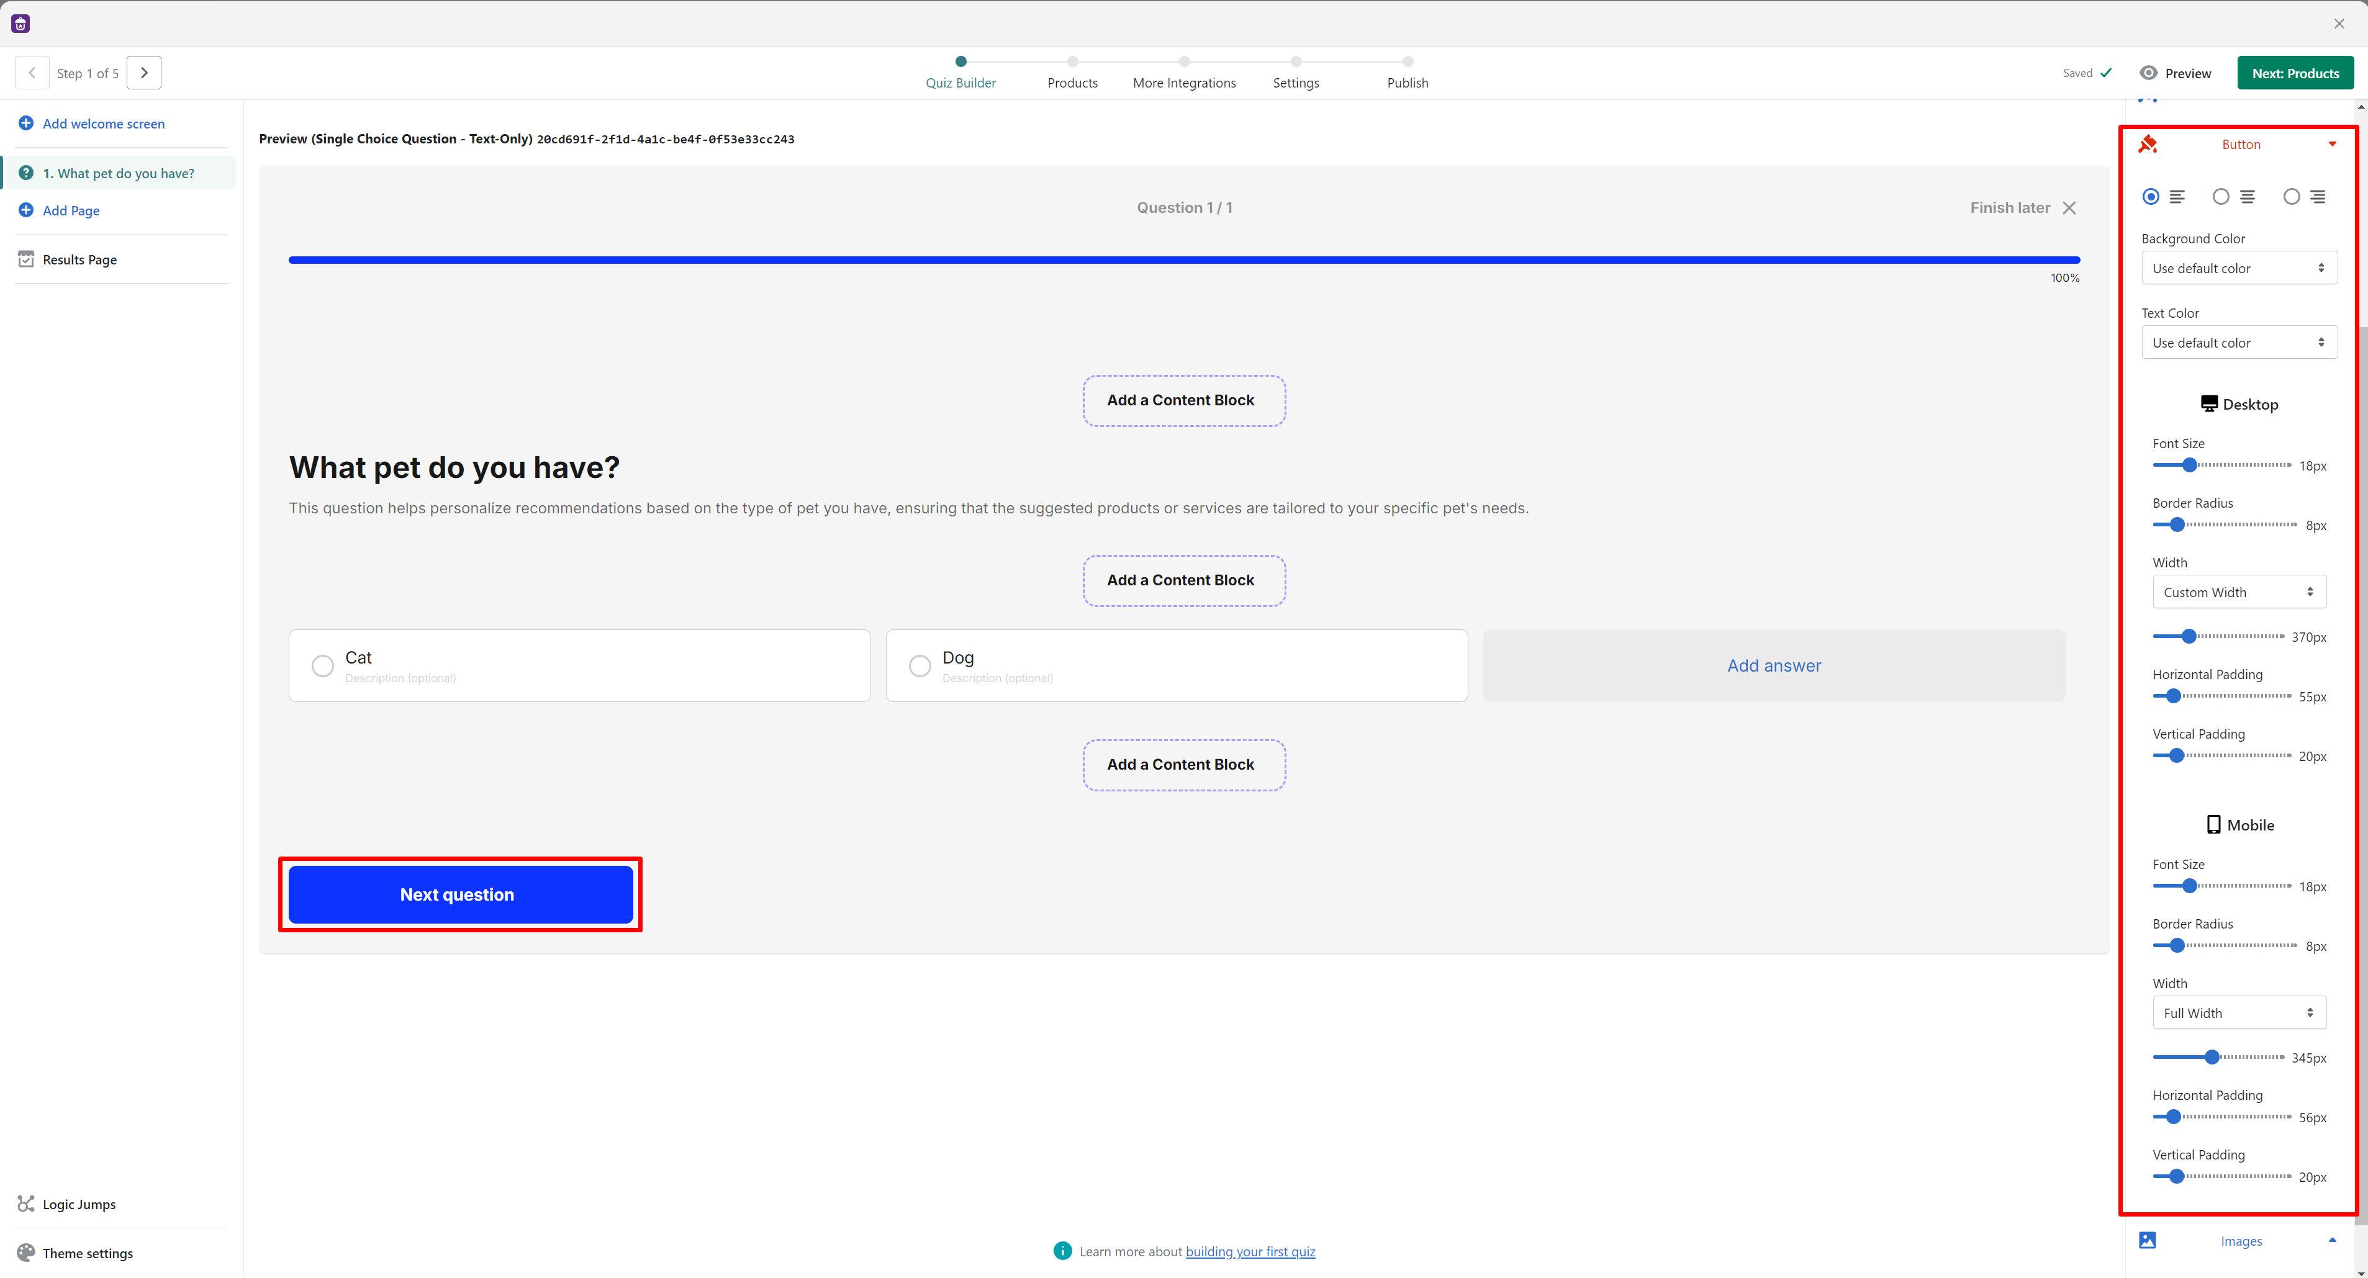Open the Settings step

click(x=1296, y=73)
